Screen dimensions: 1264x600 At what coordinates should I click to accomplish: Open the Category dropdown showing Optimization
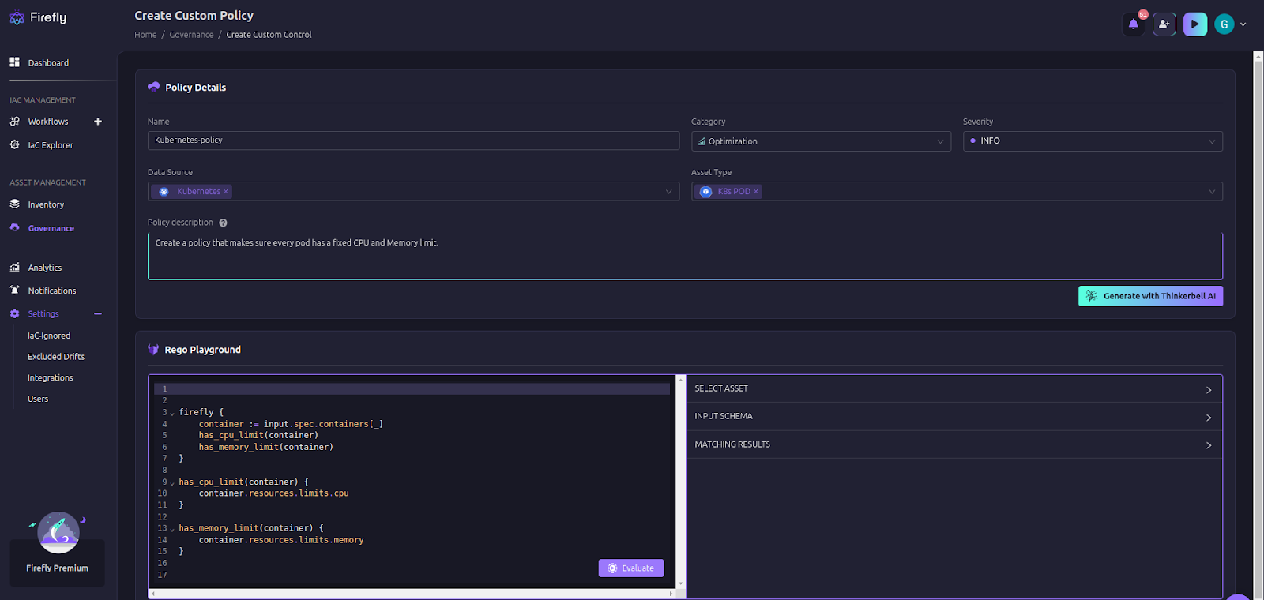821,141
